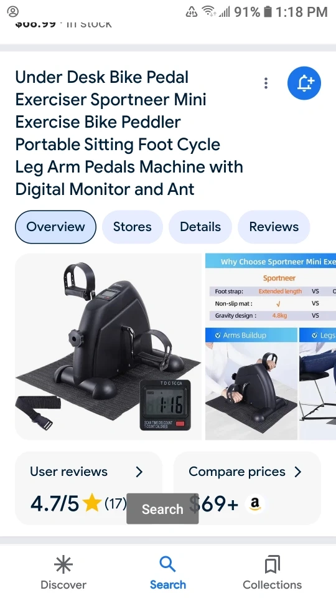Expand Compare prices chevron

[298, 472]
